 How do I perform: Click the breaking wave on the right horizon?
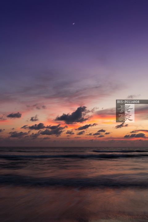pos(120,151)
